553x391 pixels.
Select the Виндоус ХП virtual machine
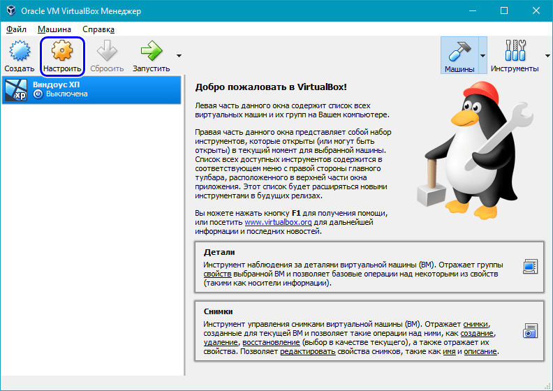91,89
